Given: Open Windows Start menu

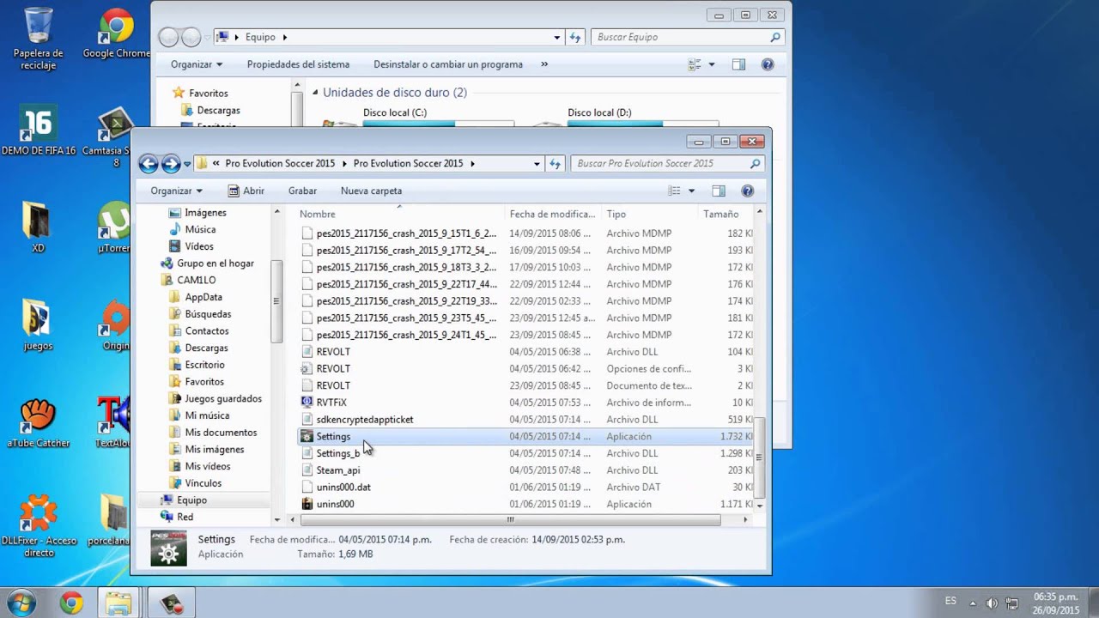Looking at the screenshot, I should coord(21,603).
